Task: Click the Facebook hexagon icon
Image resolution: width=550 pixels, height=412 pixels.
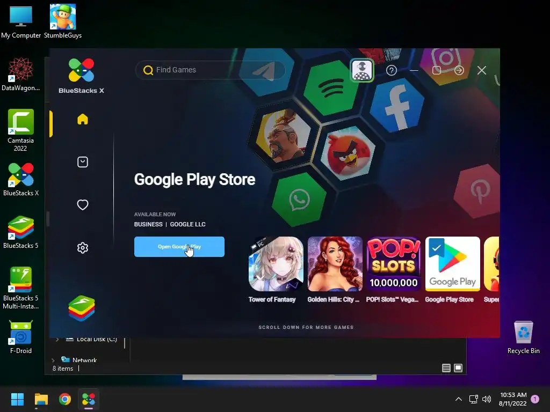Action: point(397,106)
